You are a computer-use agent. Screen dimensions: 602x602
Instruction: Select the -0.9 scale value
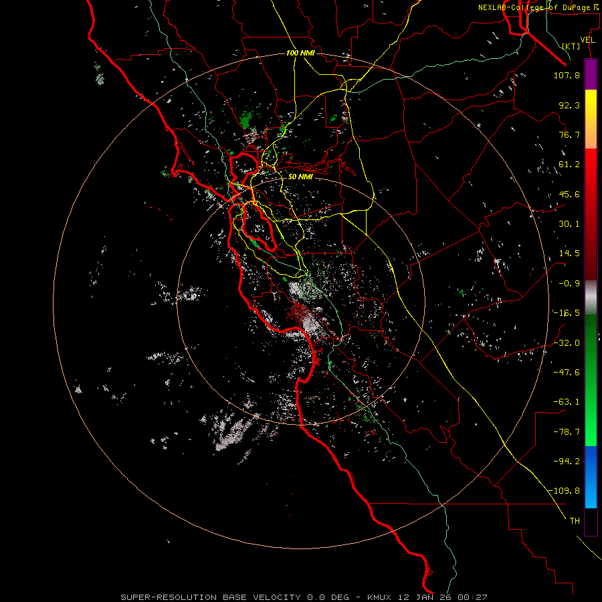point(569,284)
